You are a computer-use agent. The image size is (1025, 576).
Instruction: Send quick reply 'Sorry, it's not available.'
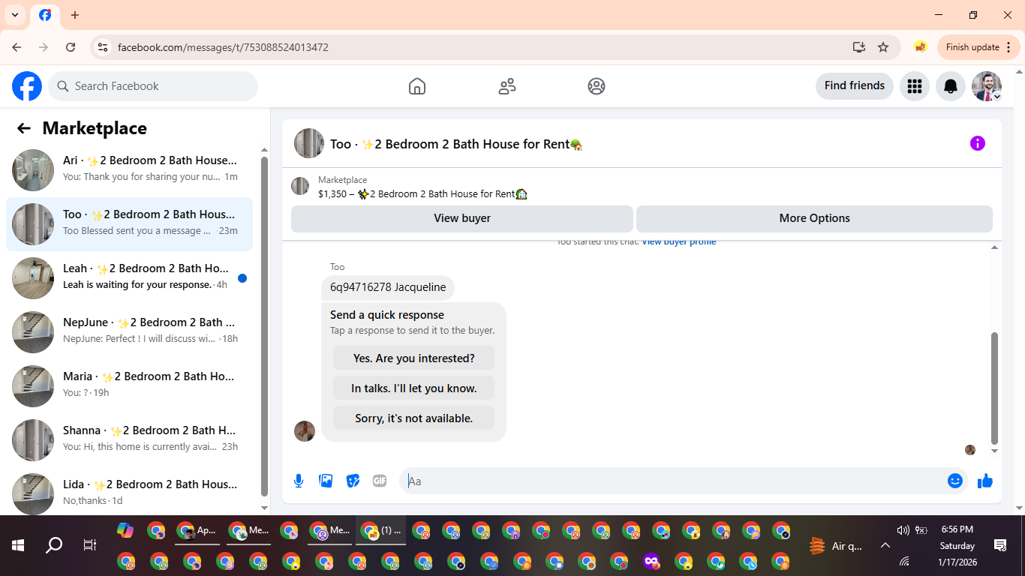click(x=414, y=418)
